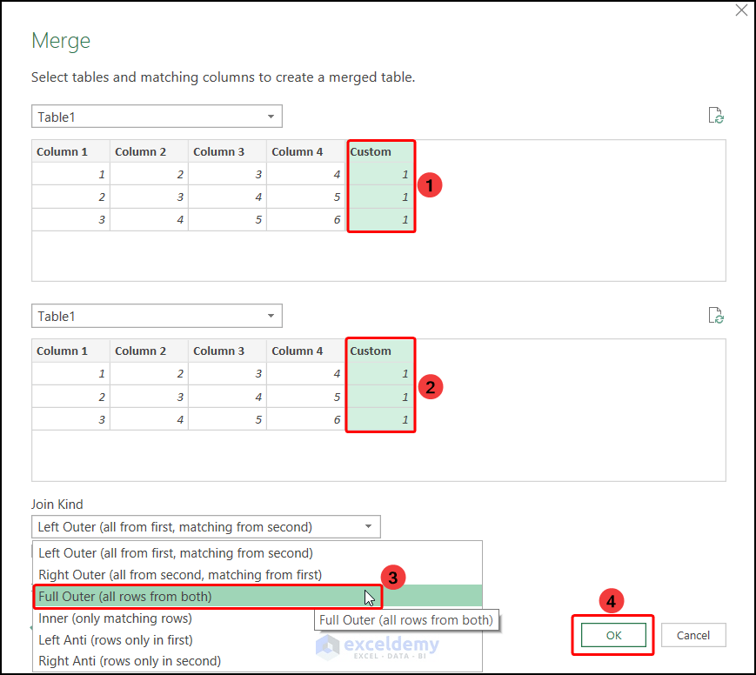Select the Custom column in the first table
Image resolution: width=756 pixels, height=675 pixels.
pyautogui.click(x=380, y=151)
